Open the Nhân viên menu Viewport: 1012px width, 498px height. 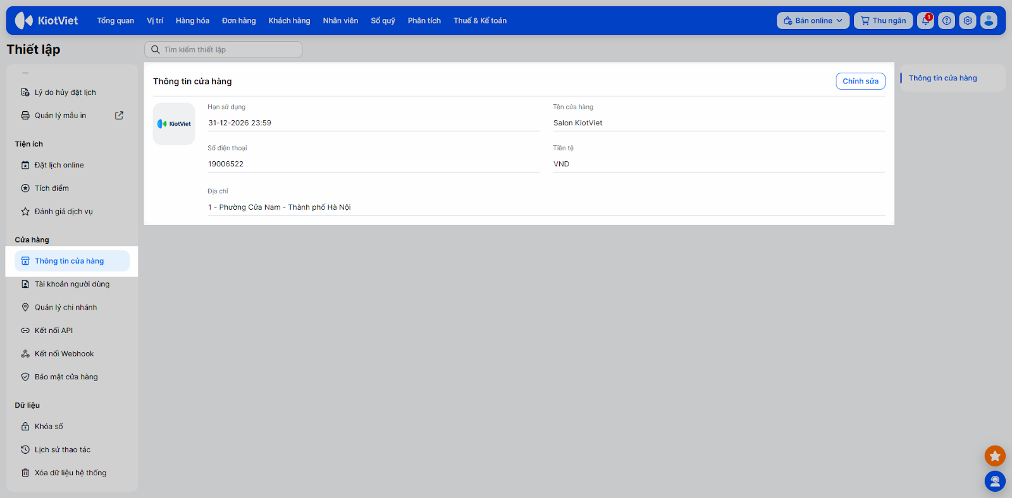(x=340, y=21)
